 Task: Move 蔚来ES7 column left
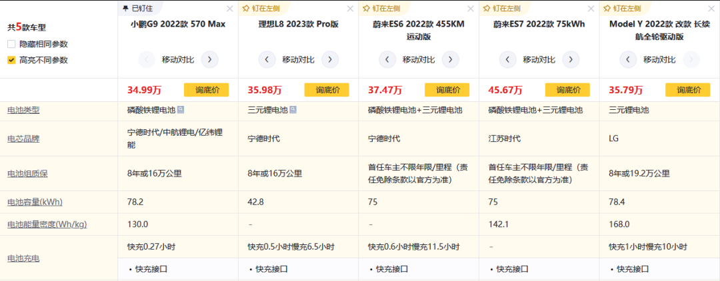click(x=507, y=59)
